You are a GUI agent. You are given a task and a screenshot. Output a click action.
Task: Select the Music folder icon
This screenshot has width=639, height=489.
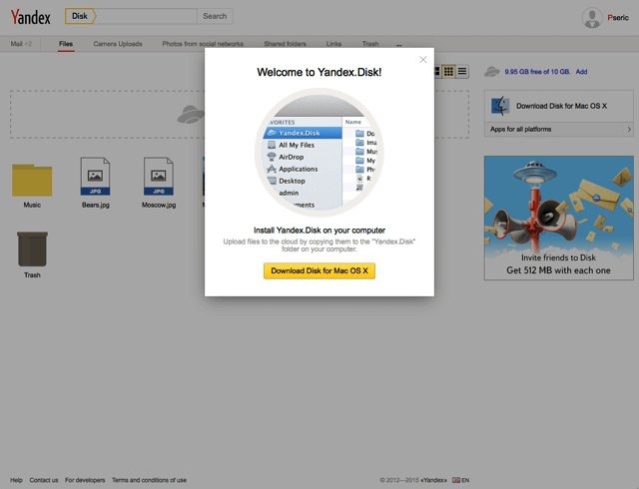32,180
